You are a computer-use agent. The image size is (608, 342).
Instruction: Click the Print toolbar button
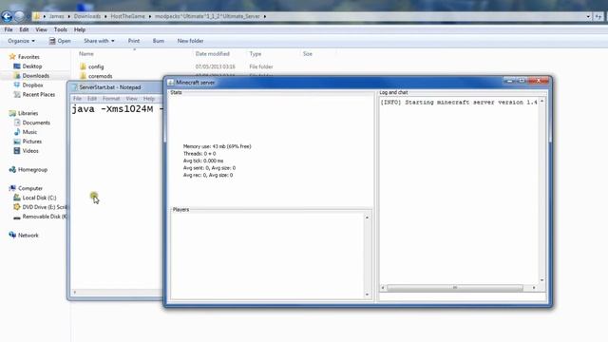pos(134,41)
